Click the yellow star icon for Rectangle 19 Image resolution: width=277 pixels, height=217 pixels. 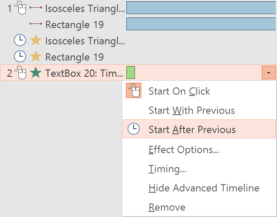click(36, 56)
